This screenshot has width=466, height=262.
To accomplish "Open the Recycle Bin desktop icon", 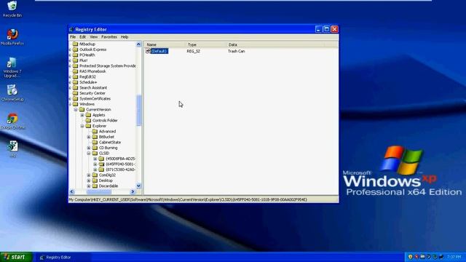I will tap(12, 6).
